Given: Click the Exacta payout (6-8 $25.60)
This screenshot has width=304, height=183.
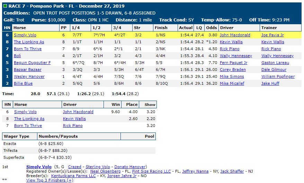Looking at the screenshot, I should pyautogui.click(x=51, y=144).
